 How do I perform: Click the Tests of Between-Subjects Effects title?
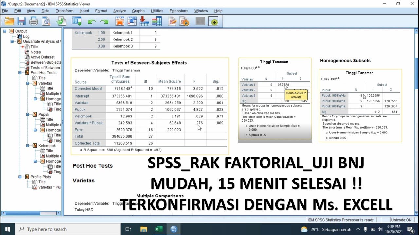tap(149, 63)
